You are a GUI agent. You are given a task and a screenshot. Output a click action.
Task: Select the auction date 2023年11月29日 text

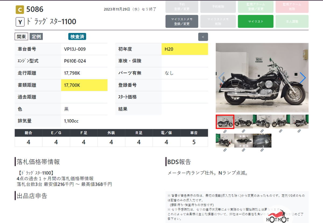point(117,9)
